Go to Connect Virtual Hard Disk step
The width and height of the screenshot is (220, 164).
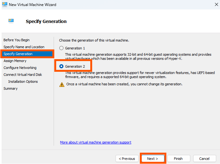pos(23,75)
